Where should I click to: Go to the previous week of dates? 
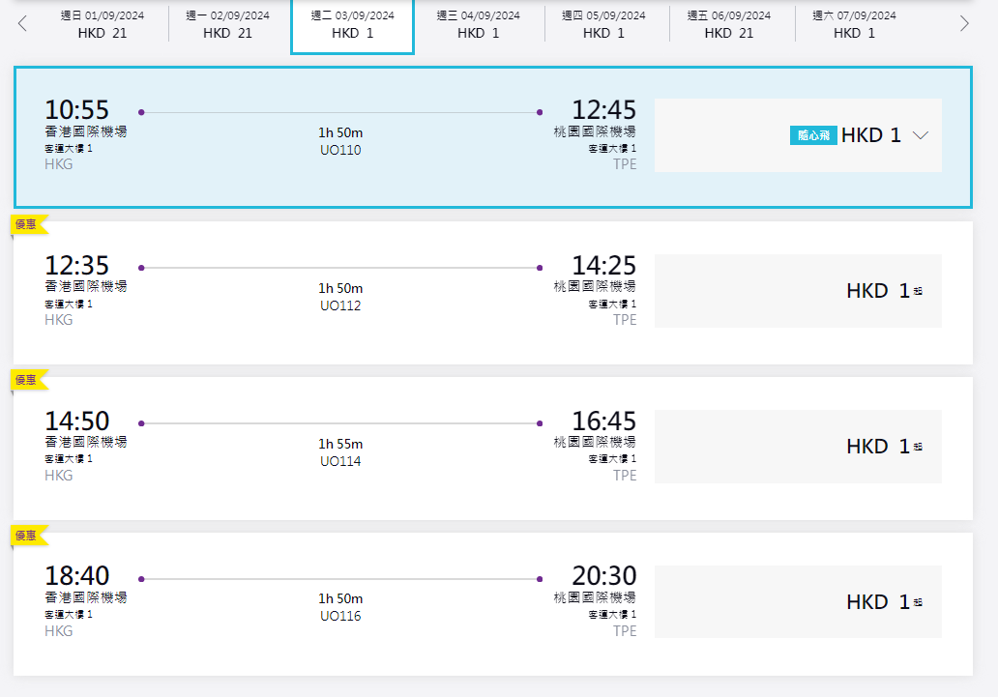pyautogui.click(x=22, y=24)
